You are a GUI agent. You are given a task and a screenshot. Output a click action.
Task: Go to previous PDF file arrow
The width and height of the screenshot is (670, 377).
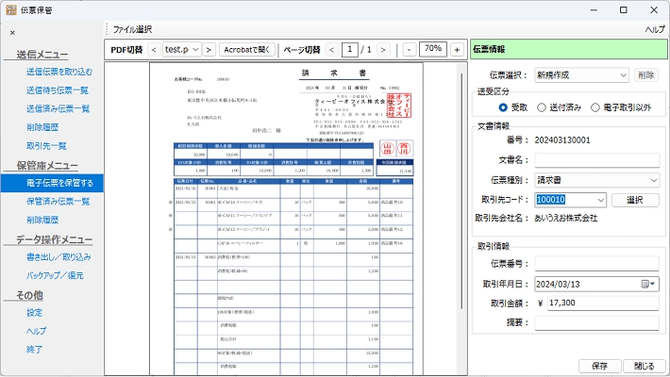click(154, 49)
